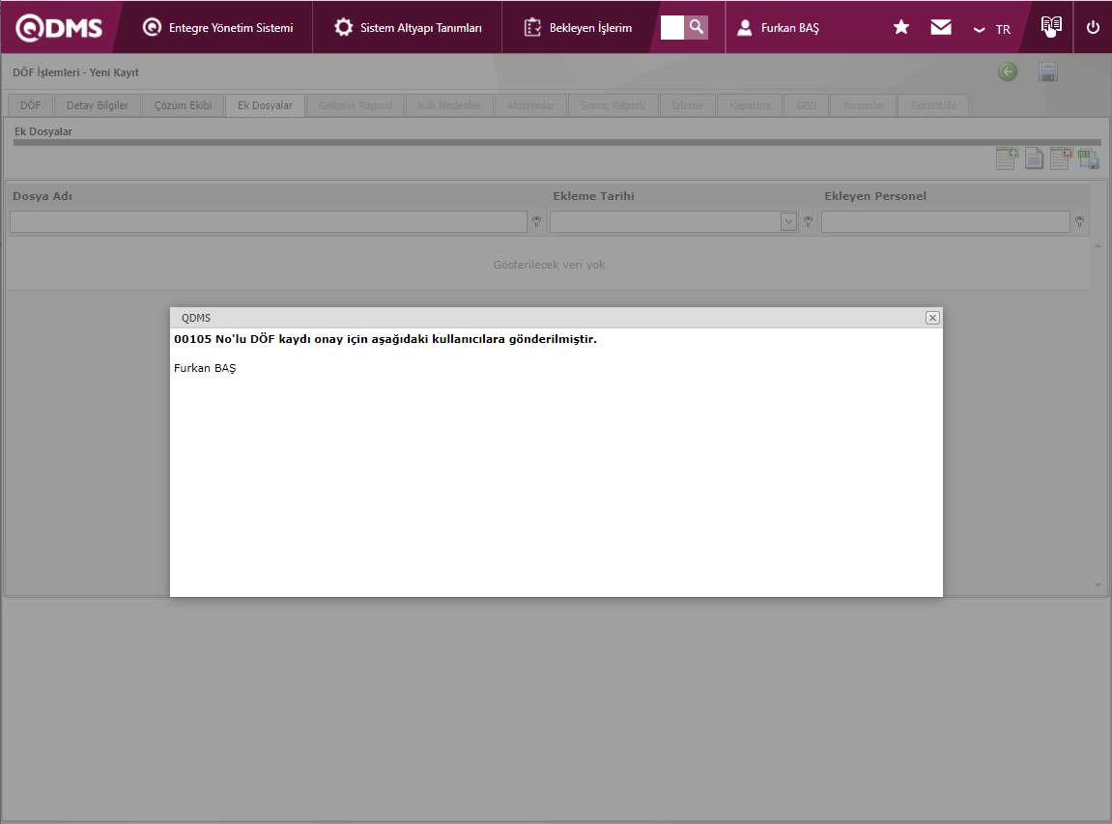This screenshot has width=1112, height=824.
Task: Switch to the Çözüm Ekibi tab
Action: [x=183, y=105]
